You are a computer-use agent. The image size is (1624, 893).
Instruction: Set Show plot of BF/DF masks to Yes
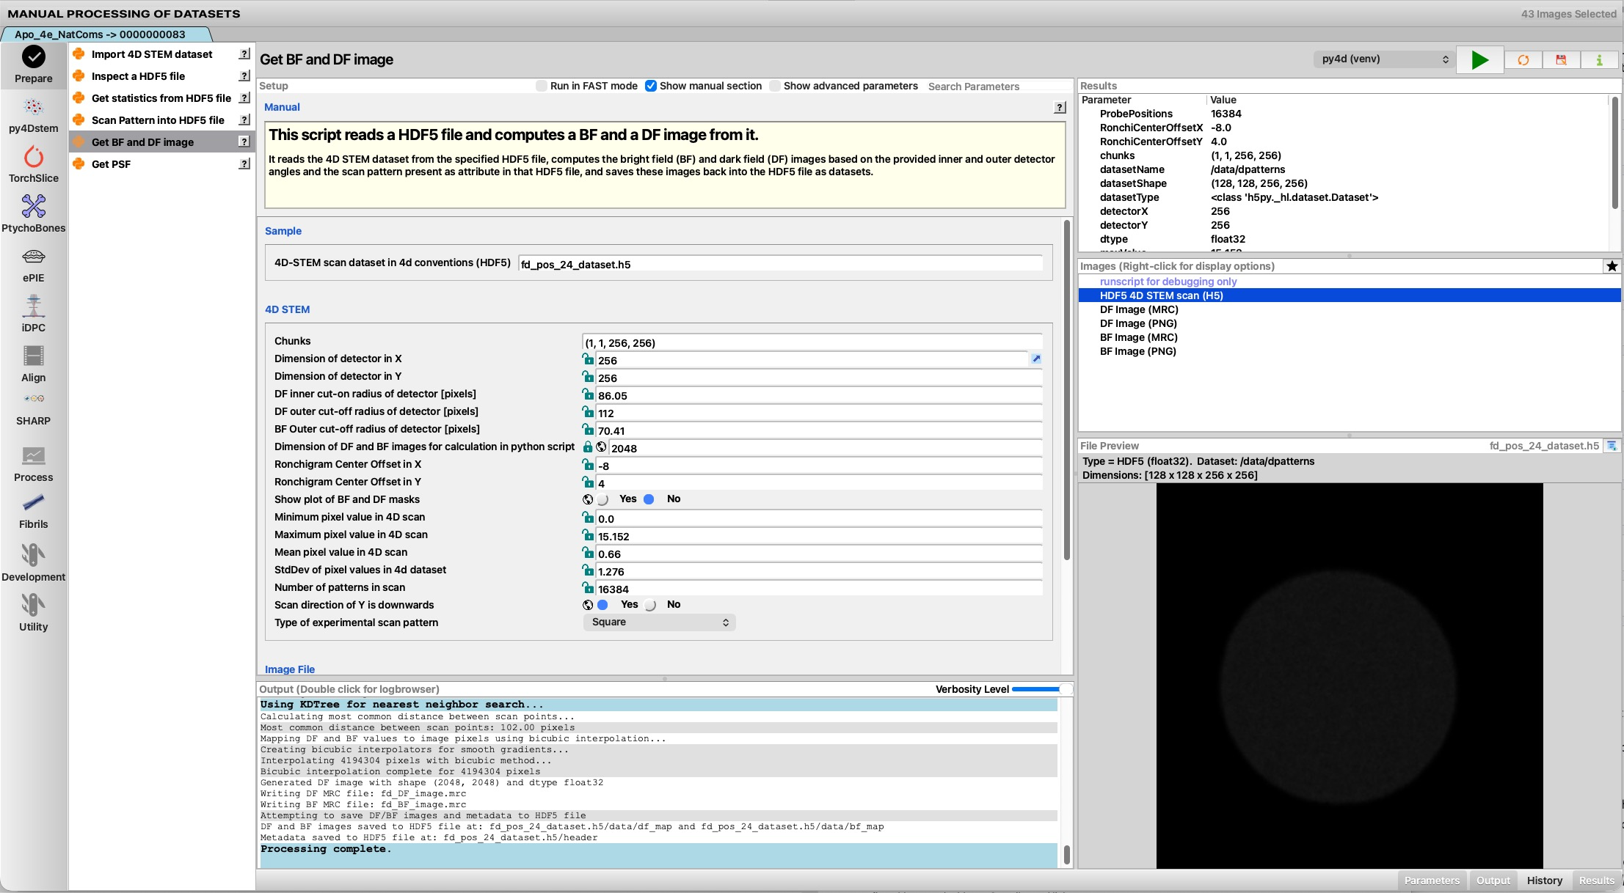coord(603,499)
